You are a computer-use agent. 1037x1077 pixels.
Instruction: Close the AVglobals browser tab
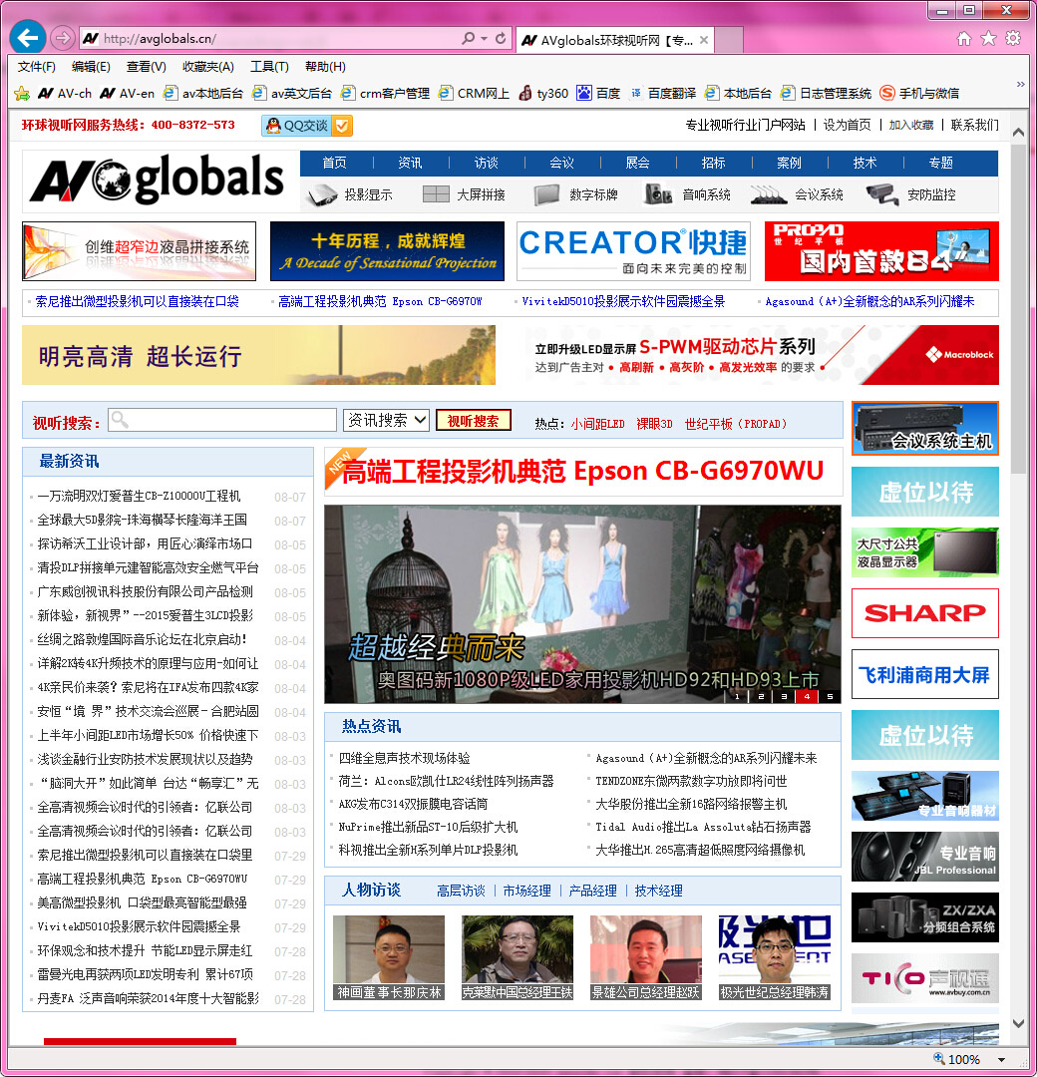click(x=704, y=41)
